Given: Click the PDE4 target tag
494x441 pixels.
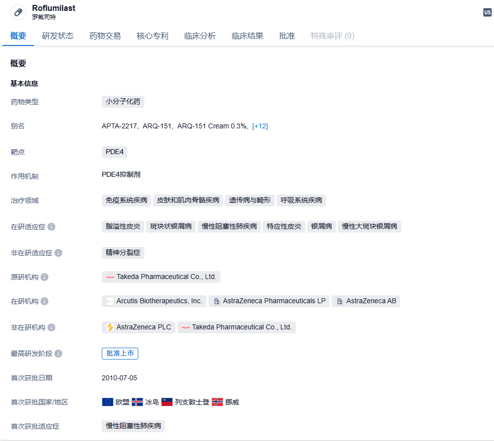Looking at the screenshot, I should [x=115, y=152].
